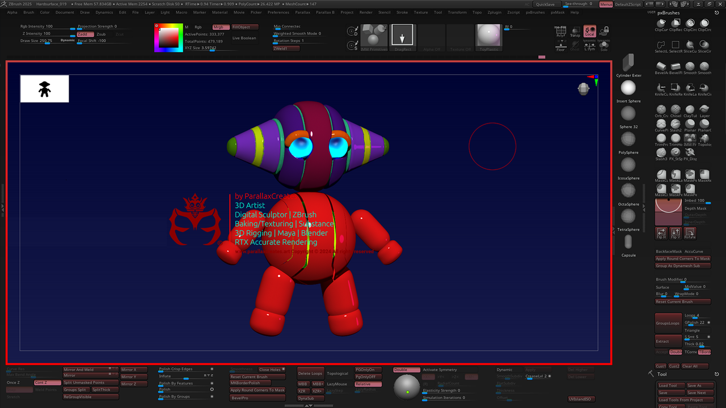Viewport: 726px width, 408px height.
Task: Open the DragRect stroke selector
Action: pyautogui.click(x=403, y=36)
